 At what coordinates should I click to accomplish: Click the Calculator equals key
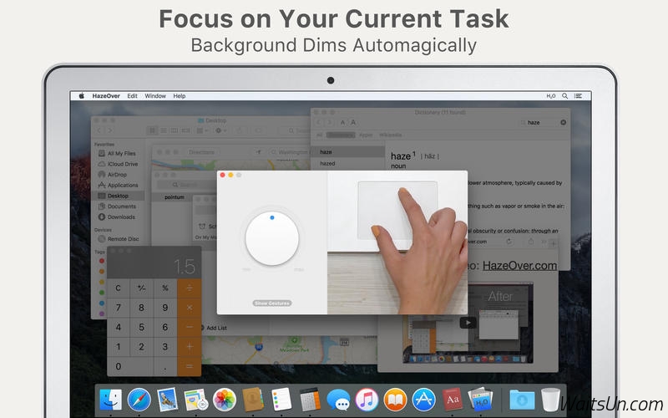(190, 366)
